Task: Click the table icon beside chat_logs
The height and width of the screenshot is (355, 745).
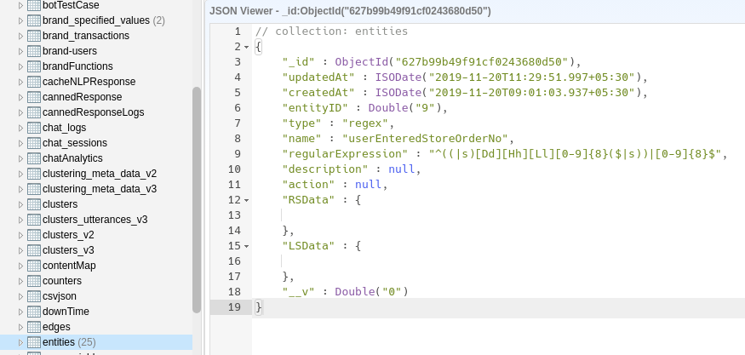Action: tap(34, 128)
